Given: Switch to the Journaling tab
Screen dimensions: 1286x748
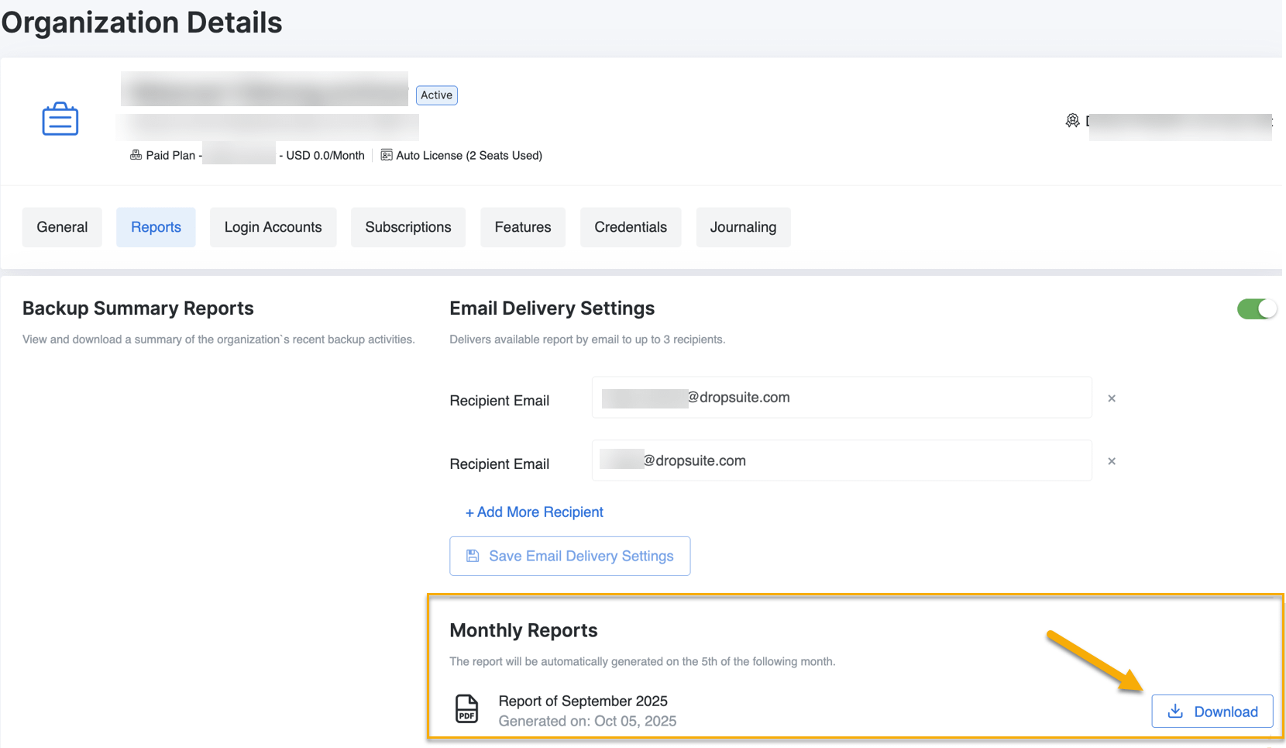Looking at the screenshot, I should click(743, 227).
